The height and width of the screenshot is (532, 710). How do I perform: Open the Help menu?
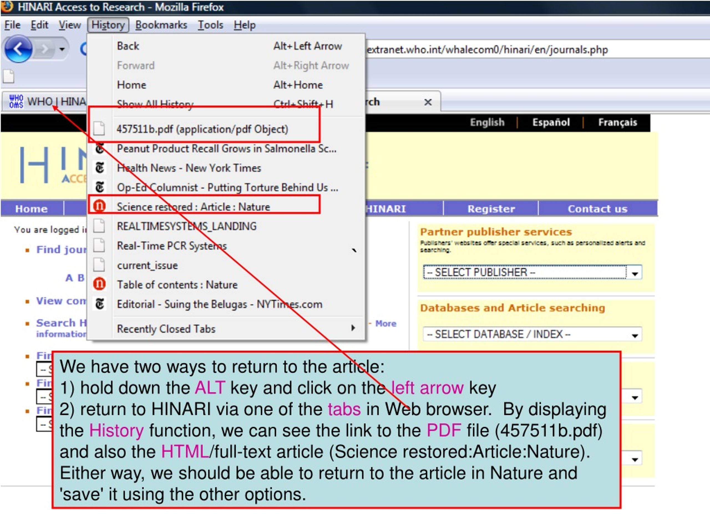click(x=245, y=25)
